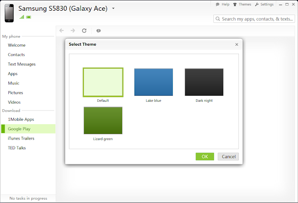This screenshot has width=298, height=203.
Task: Select the Default theme swatch
Action: tap(103, 82)
